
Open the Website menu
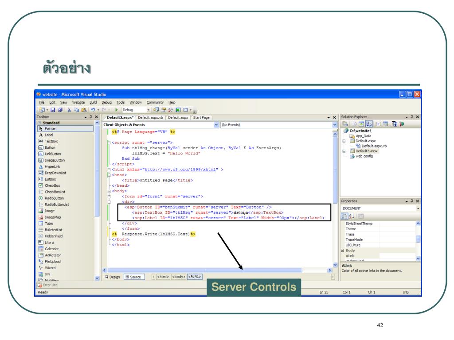coord(78,102)
